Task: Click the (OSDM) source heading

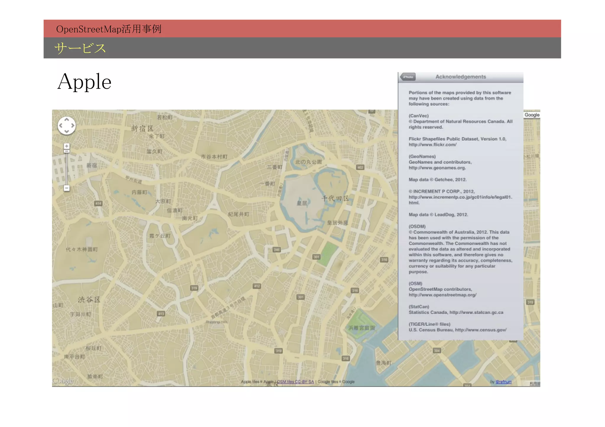Action: coord(417,226)
